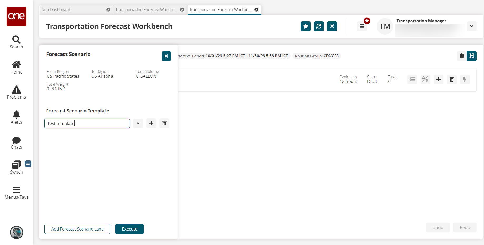Add a new forecast scenario template
The width and height of the screenshot is (484, 245).
pos(151,123)
